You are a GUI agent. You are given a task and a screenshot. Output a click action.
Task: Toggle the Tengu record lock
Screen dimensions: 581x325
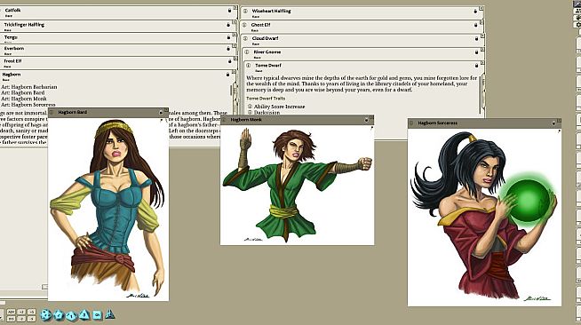pos(228,37)
